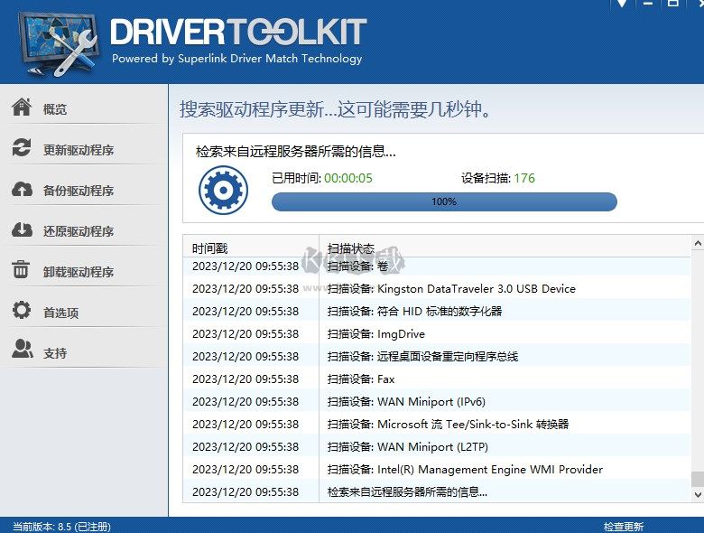Click the trash can icon for 卸载驱动程序
This screenshot has height=533, width=704.
tap(21, 269)
